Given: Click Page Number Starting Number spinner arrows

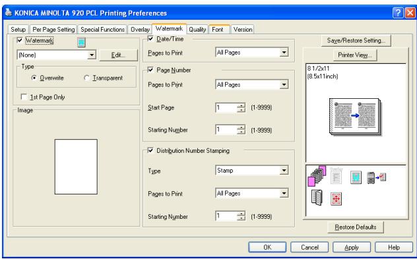Looking at the screenshot, I should point(241,130).
